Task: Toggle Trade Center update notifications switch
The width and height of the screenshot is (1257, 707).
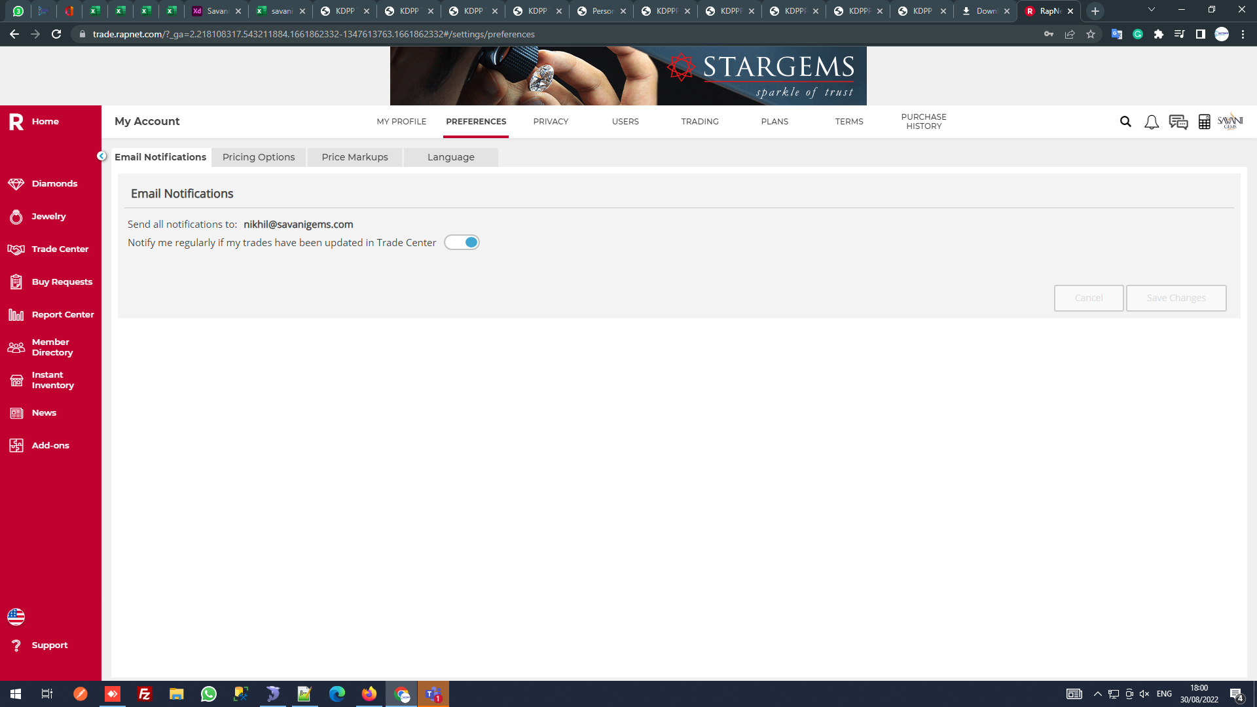Action: [462, 243]
